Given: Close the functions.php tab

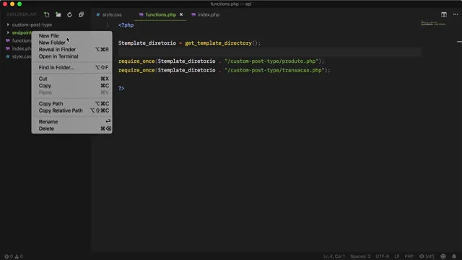Looking at the screenshot, I should point(181,14).
